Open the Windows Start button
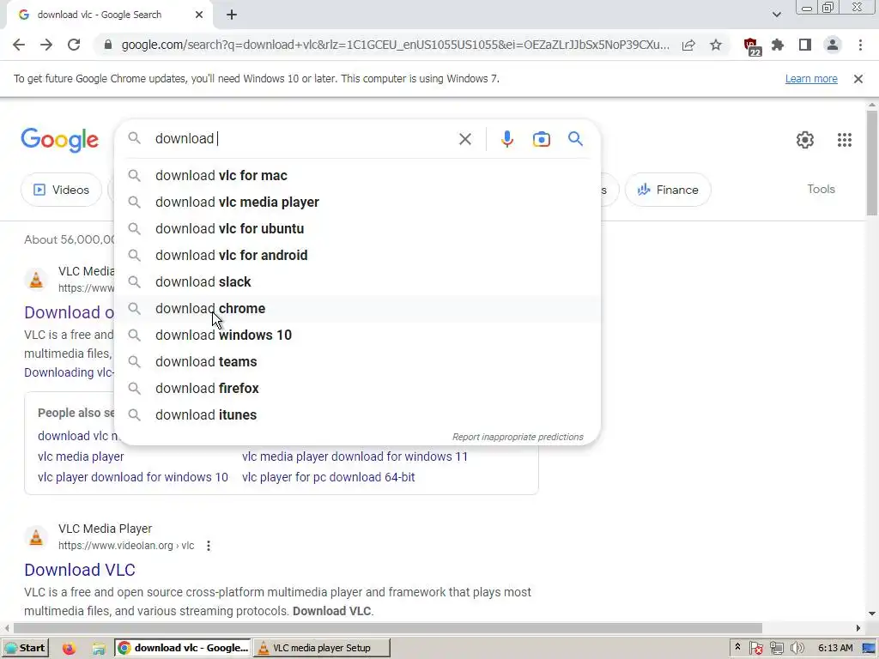The width and height of the screenshot is (879, 659). point(25,649)
